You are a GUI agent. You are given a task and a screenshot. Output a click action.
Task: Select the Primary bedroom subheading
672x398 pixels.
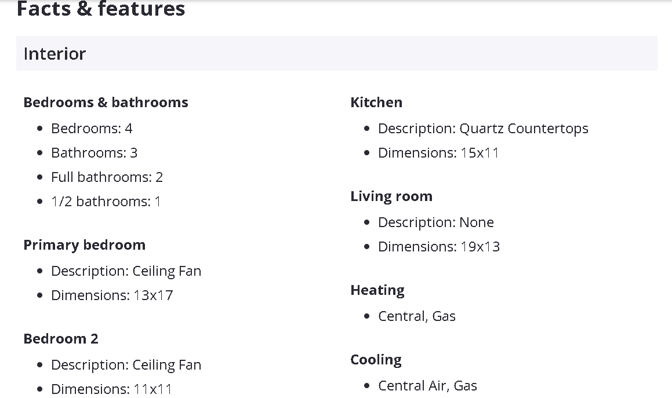point(84,245)
